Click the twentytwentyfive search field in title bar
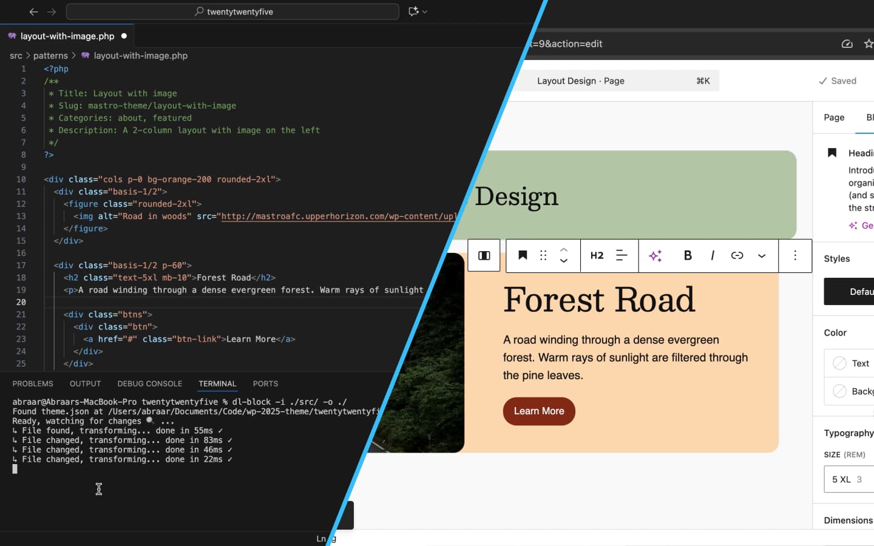Image resolution: width=874 pixels, height=546 pixels. (x=232, y=12)
